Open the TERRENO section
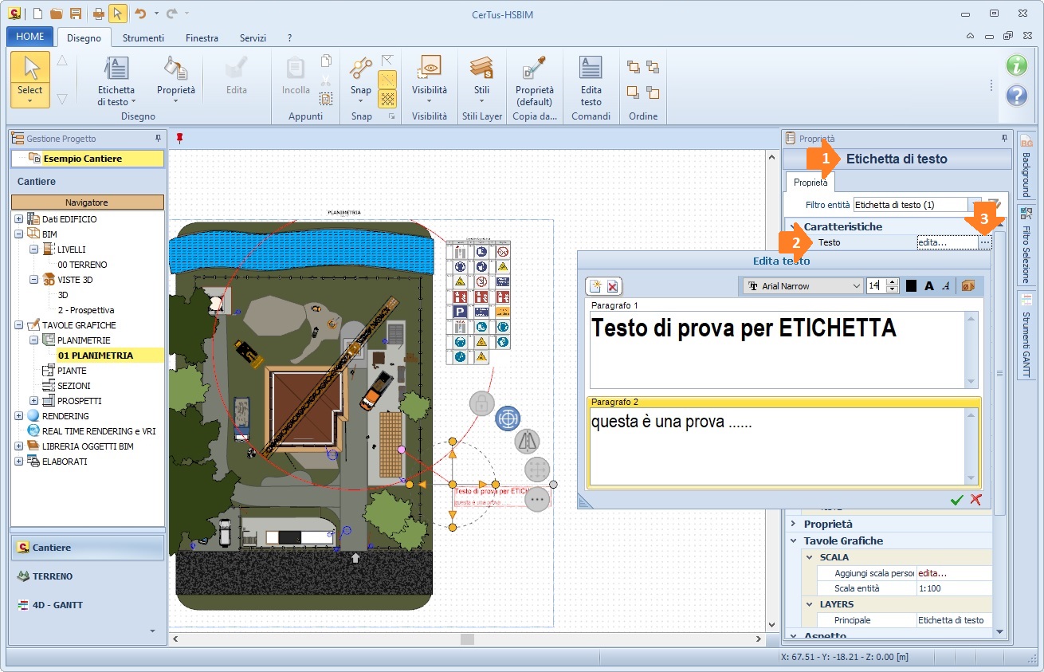1044x672 pixels. (87, 576)
